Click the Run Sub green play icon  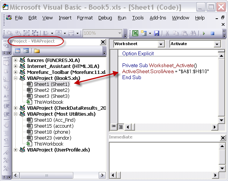click(204, 33)
